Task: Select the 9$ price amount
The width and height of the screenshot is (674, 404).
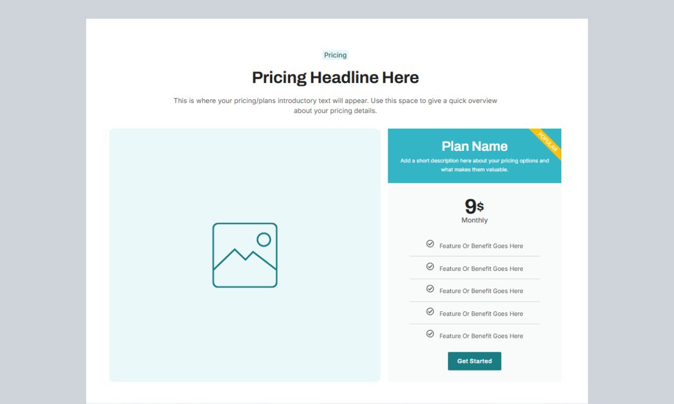Action: (474, 206)
